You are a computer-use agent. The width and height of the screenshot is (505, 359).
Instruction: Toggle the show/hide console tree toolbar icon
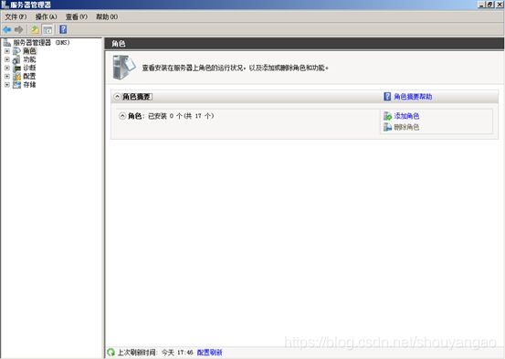click(47, 29)
